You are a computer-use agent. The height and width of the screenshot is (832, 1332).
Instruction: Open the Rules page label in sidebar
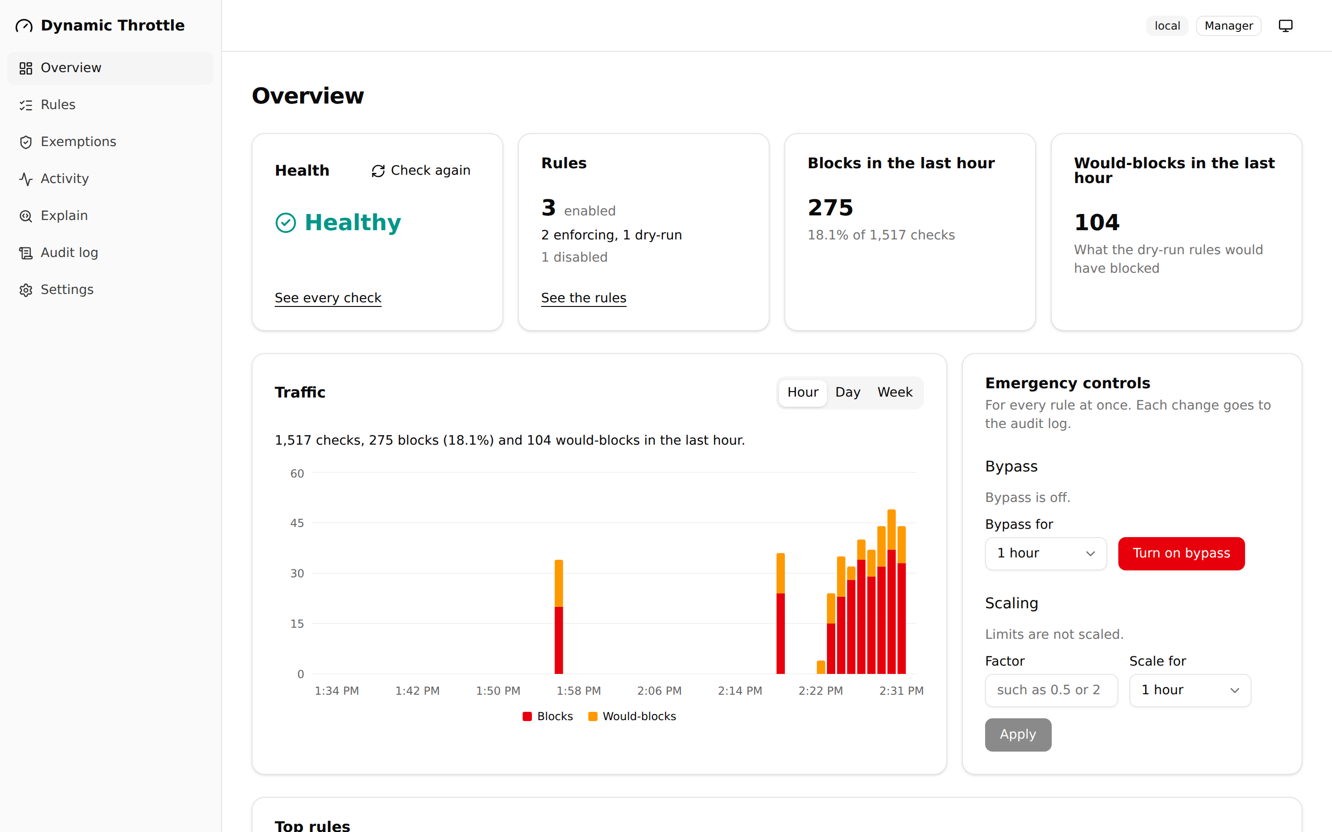pos(58,104)
